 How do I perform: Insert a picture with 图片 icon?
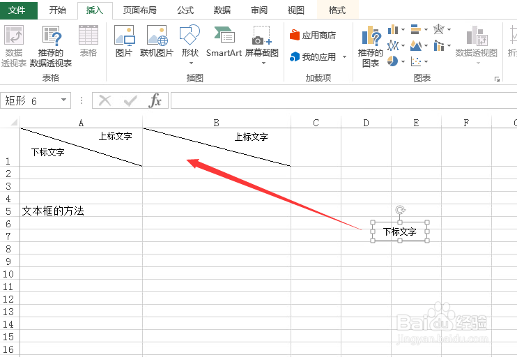(x=124, y=41)
